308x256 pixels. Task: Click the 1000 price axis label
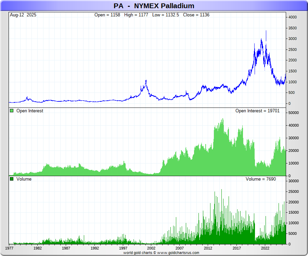click(x=293, y=82)
